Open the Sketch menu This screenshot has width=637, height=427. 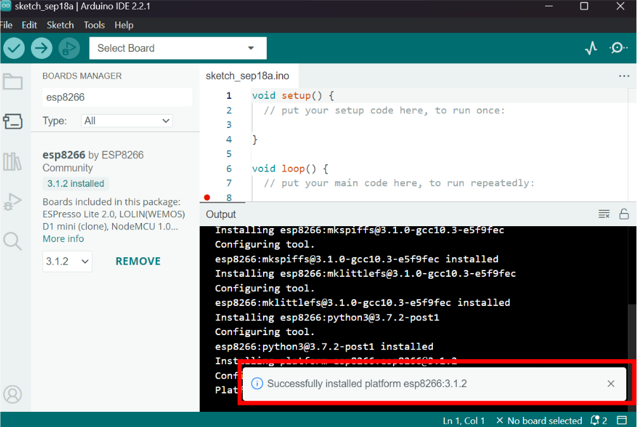[x=60, y=25]
